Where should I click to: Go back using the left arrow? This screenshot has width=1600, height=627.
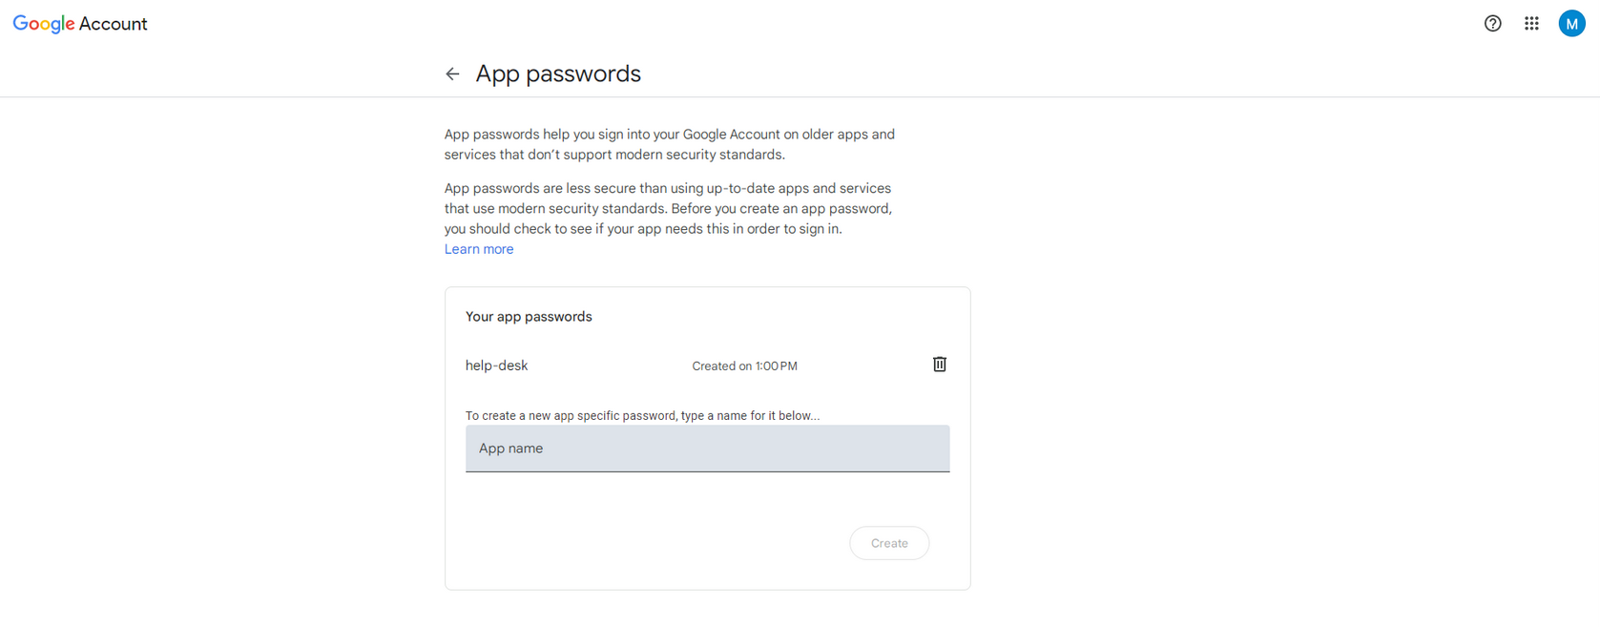[x=452, y=73]
